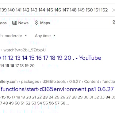Click the newspaper icon beside News
Screen dimensions: 115x113
[14, 23]
